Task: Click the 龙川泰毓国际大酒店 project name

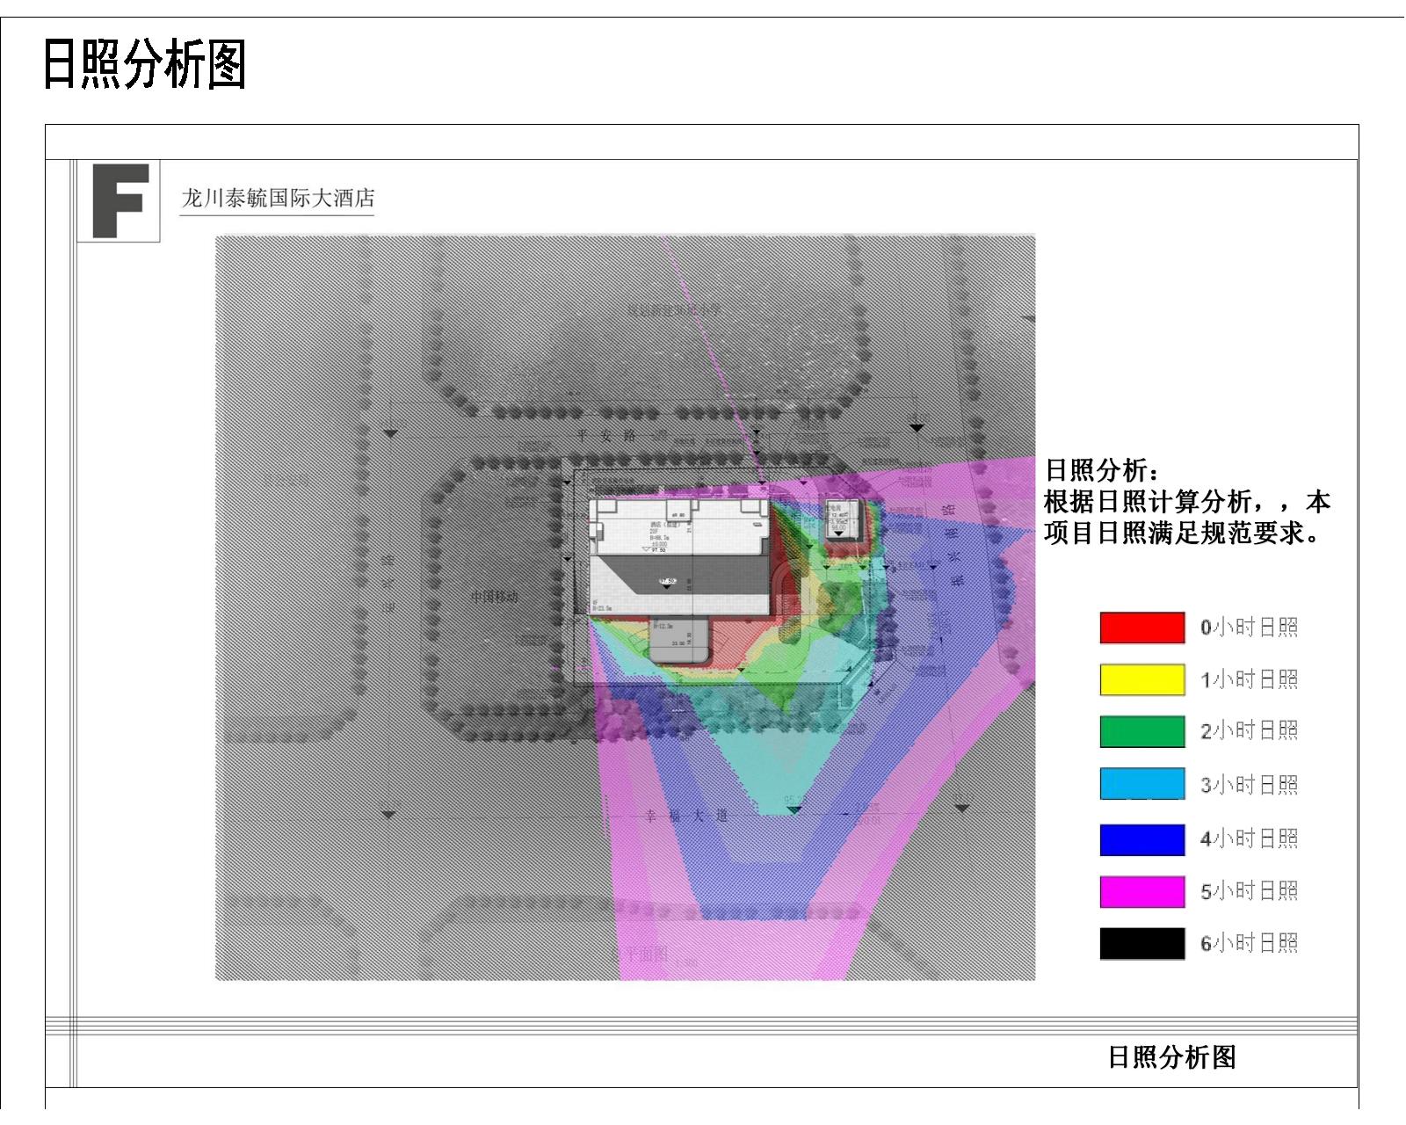Action: pyautogui.click(x=278, y=199)
